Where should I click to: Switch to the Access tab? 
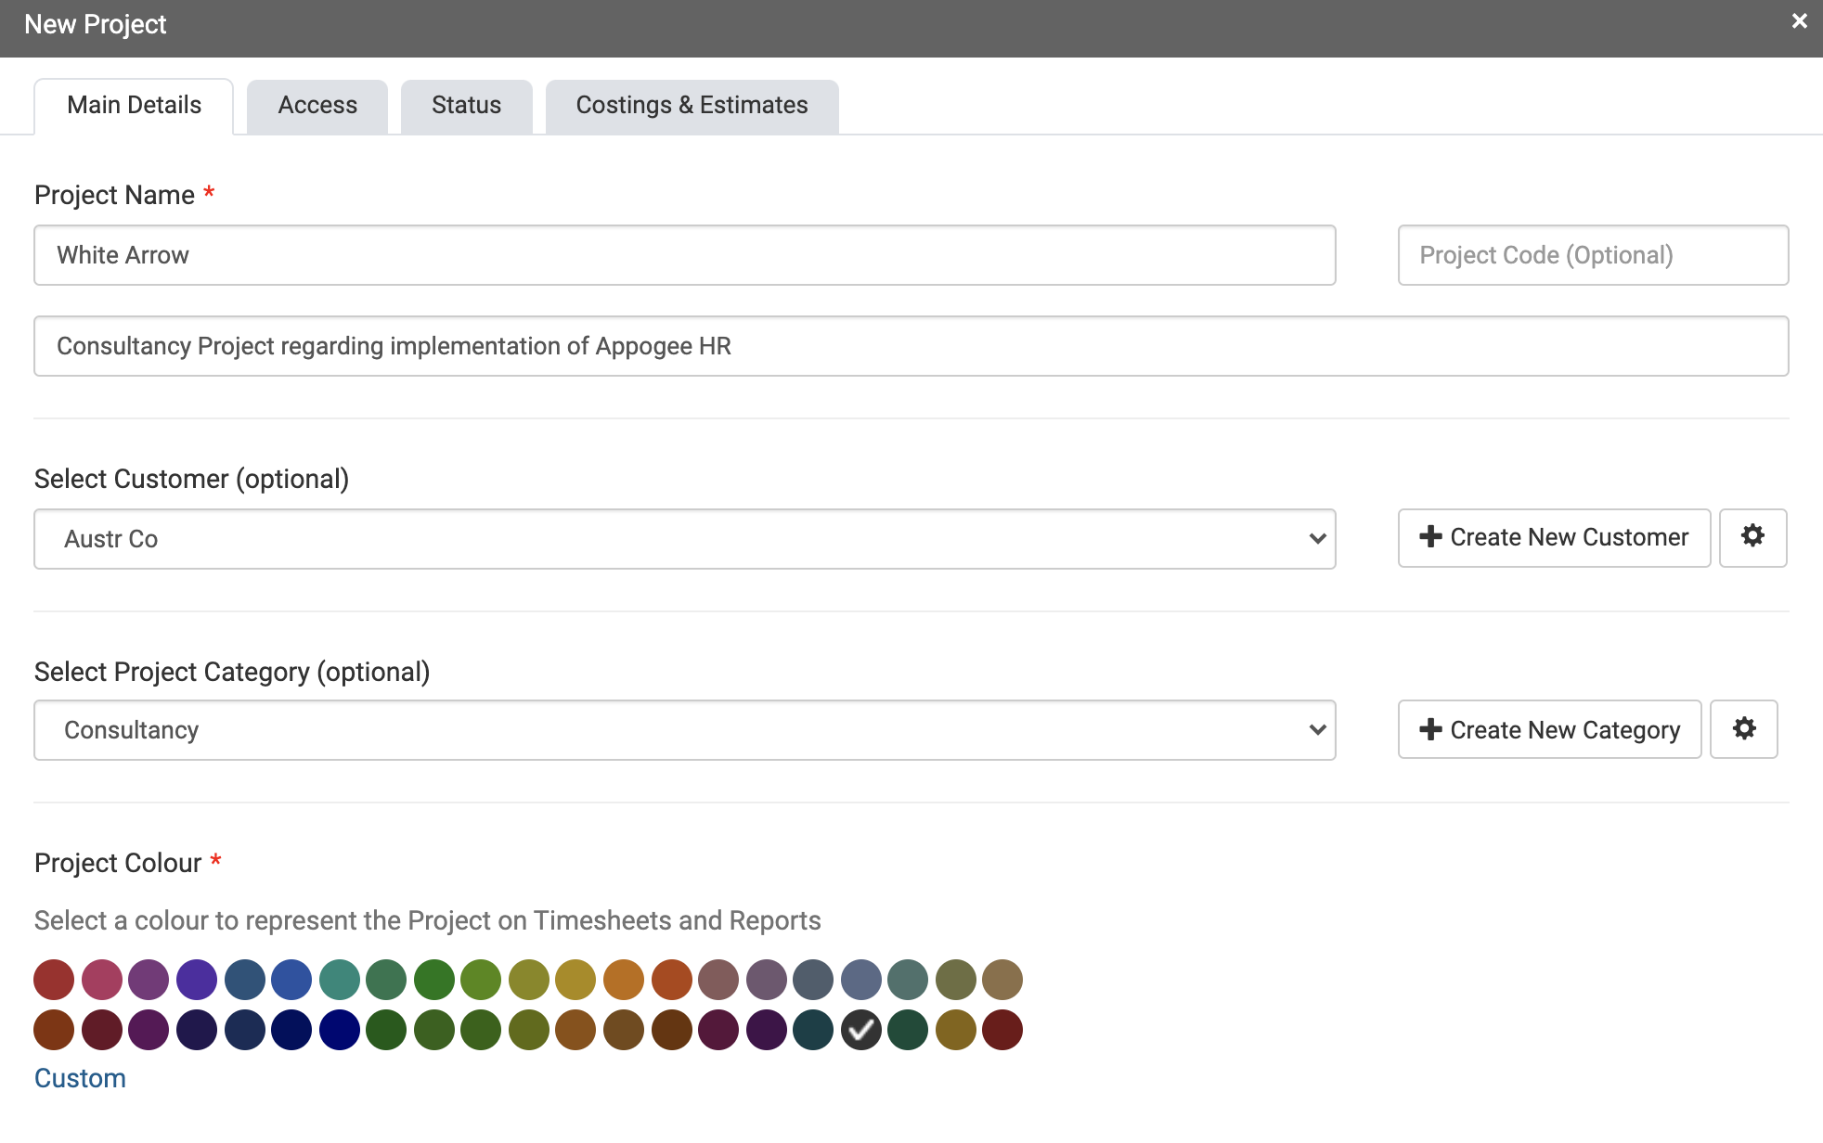tap(317, 105)
